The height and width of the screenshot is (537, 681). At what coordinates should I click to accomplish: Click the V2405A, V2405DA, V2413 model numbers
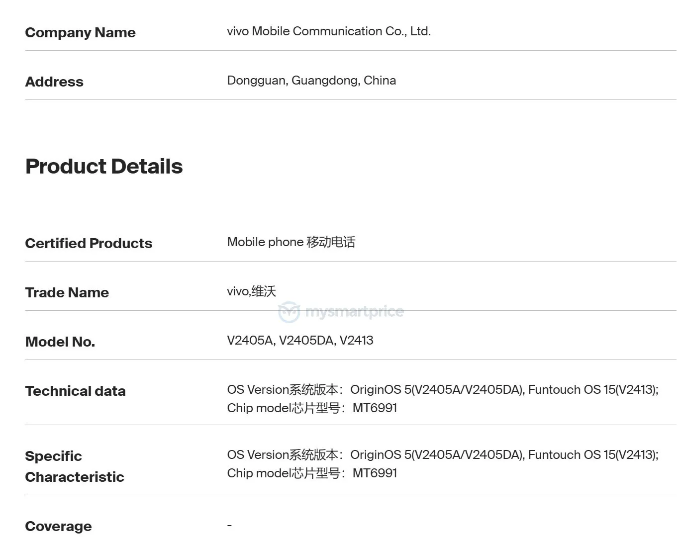point(300,341)
